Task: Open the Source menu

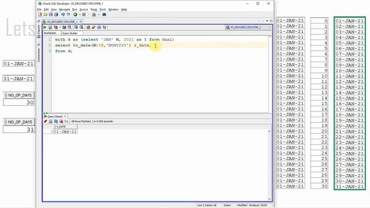Action: pyautogui.click(x=83, y=9)
